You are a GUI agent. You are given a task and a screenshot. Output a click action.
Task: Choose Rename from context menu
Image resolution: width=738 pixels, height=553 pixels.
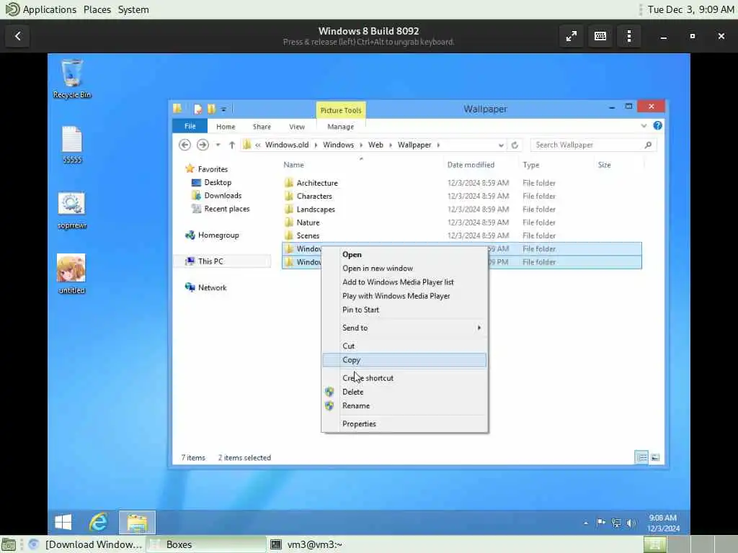coord(404,405)
